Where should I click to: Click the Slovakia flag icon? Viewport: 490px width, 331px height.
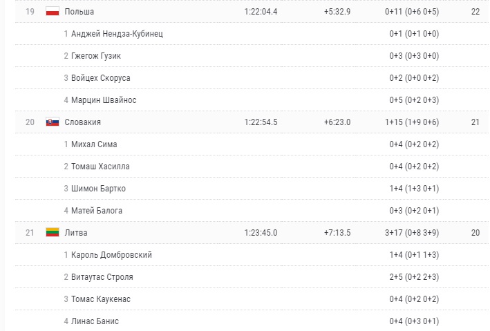click(52, 122)
